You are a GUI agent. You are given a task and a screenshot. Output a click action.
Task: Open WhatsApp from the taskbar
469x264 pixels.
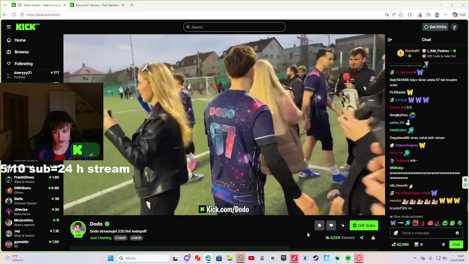click(x=240, y=258)
